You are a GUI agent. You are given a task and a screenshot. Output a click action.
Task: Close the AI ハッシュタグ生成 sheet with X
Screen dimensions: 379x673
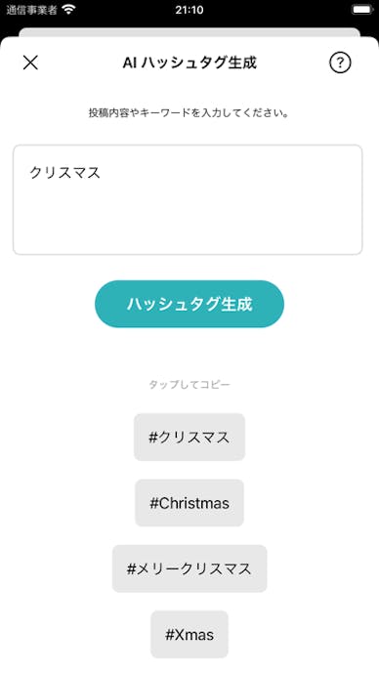coord(30,63)
